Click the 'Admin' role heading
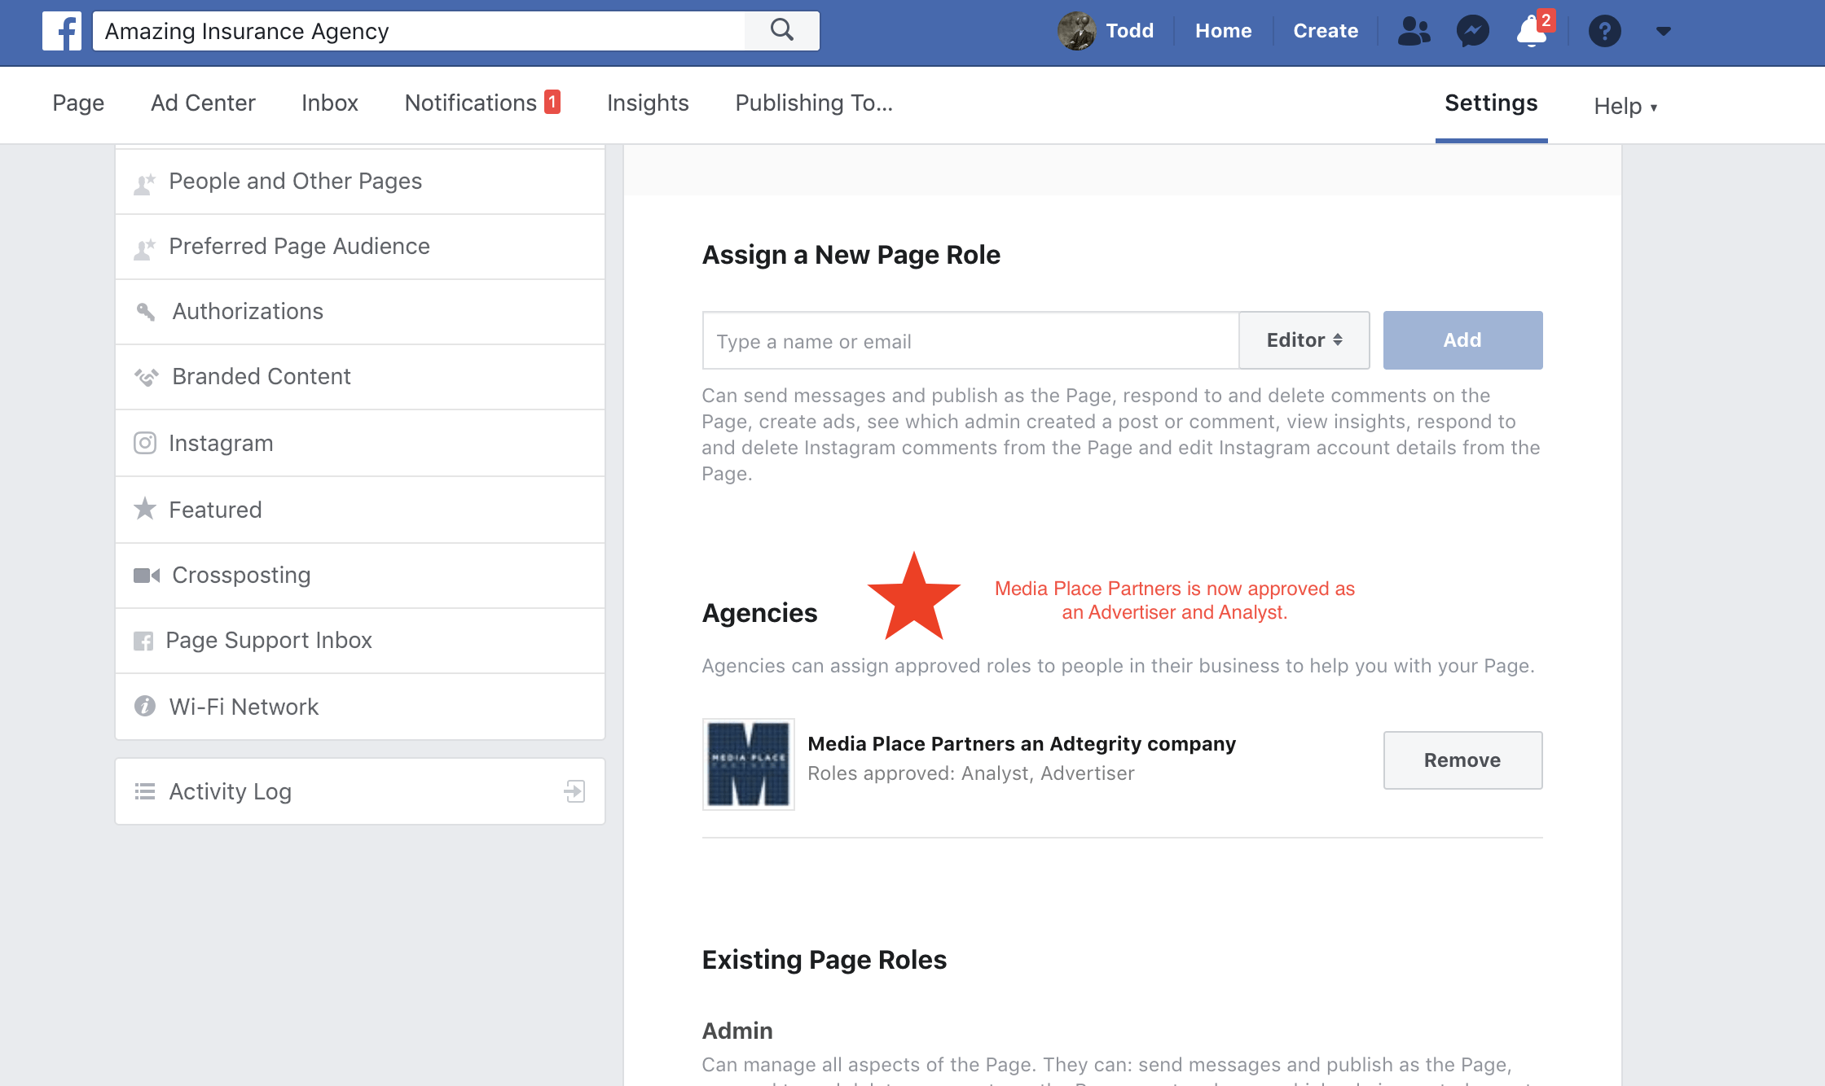 pos(737,1031)
